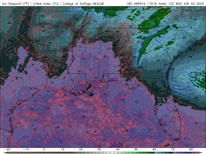This screenshot has width=206, height=154.
Task: Click the '-20' label on the color scale
Action: tap(7, 149)
